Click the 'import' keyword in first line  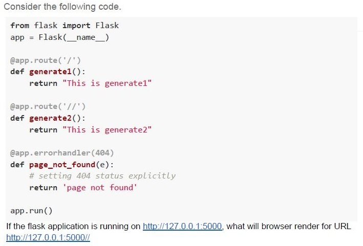[x=76, y=25]
